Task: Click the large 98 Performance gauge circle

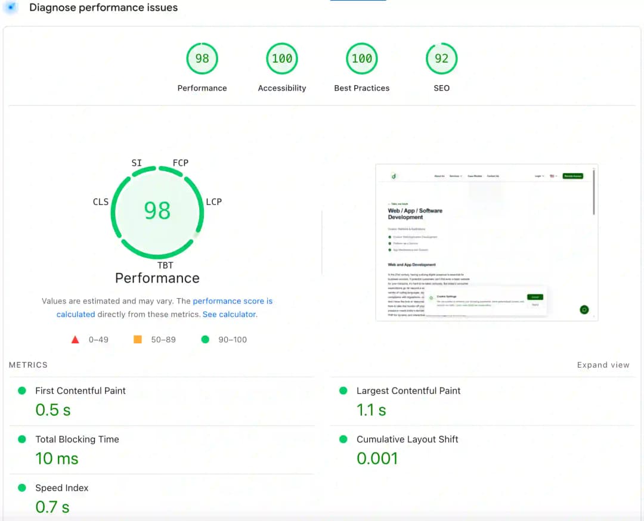Action: click(157, 211)
